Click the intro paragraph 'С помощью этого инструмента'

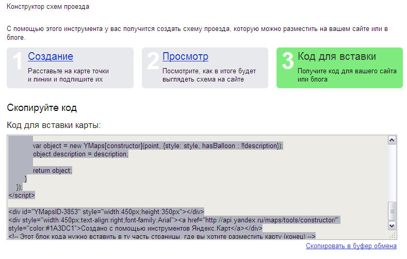click(x=197, y=33)
